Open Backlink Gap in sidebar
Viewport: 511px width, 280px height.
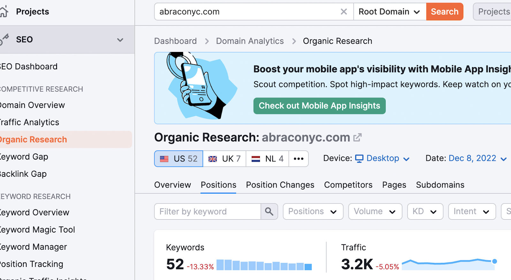(x=23, y=174)
